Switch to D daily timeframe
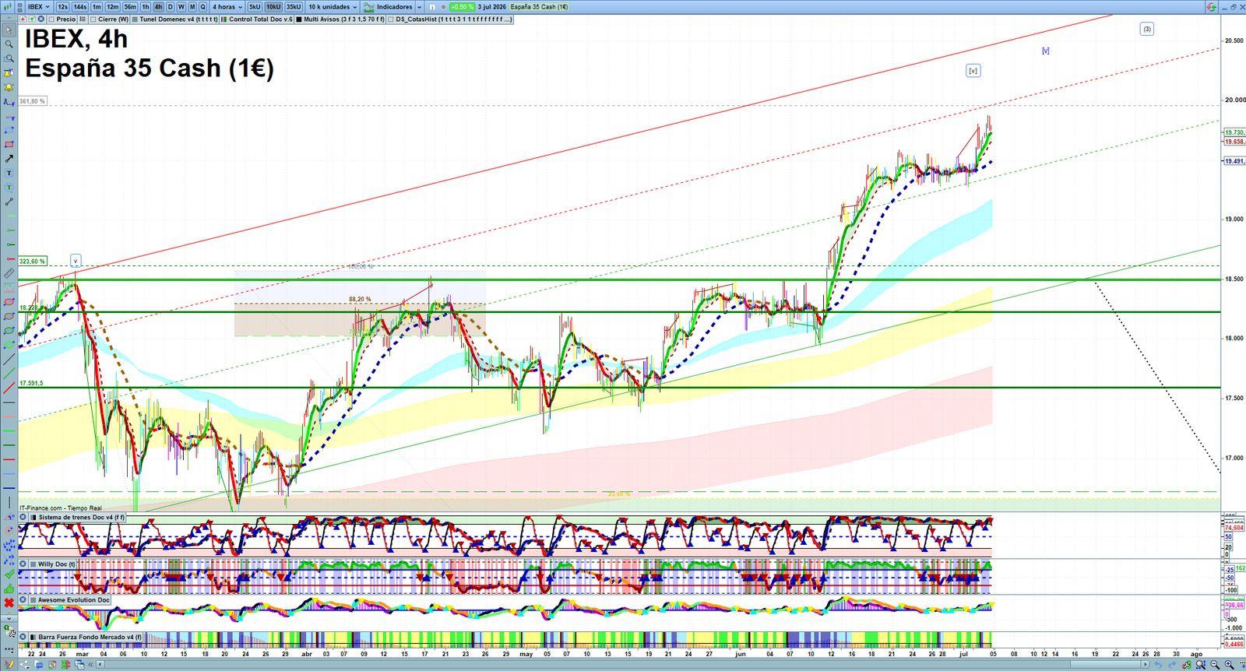 [171, 7]
